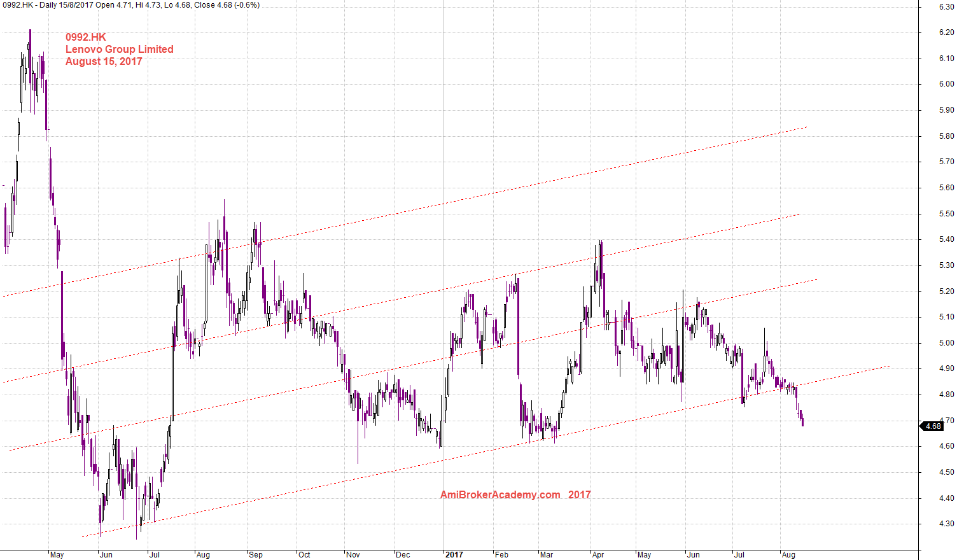
Task: Click the 5.00 price axis label
Action: pyautogui.click(x=946, y=343)
